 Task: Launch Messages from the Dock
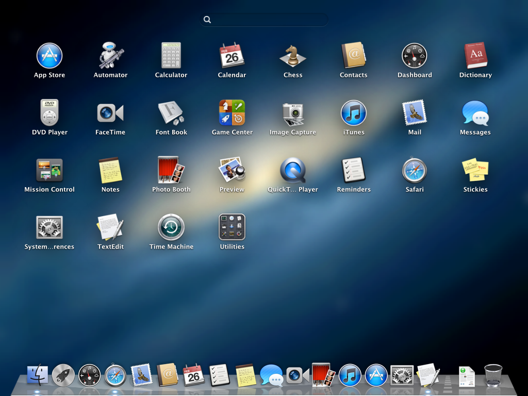coord(271,375)
